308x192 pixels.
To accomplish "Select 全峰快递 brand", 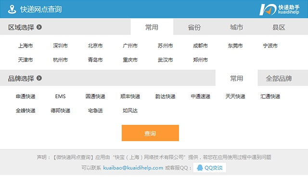I will 26,110.
